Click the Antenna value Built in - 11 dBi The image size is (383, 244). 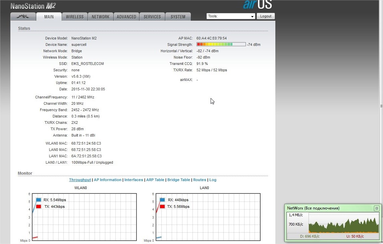83,135
